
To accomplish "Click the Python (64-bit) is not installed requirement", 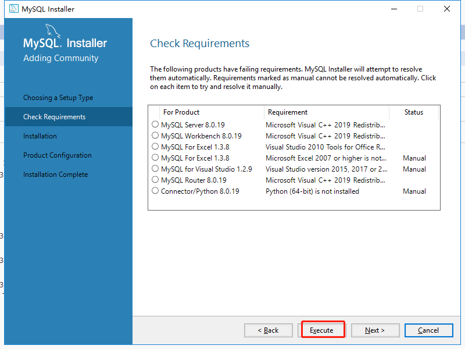I will click(312, 191).
